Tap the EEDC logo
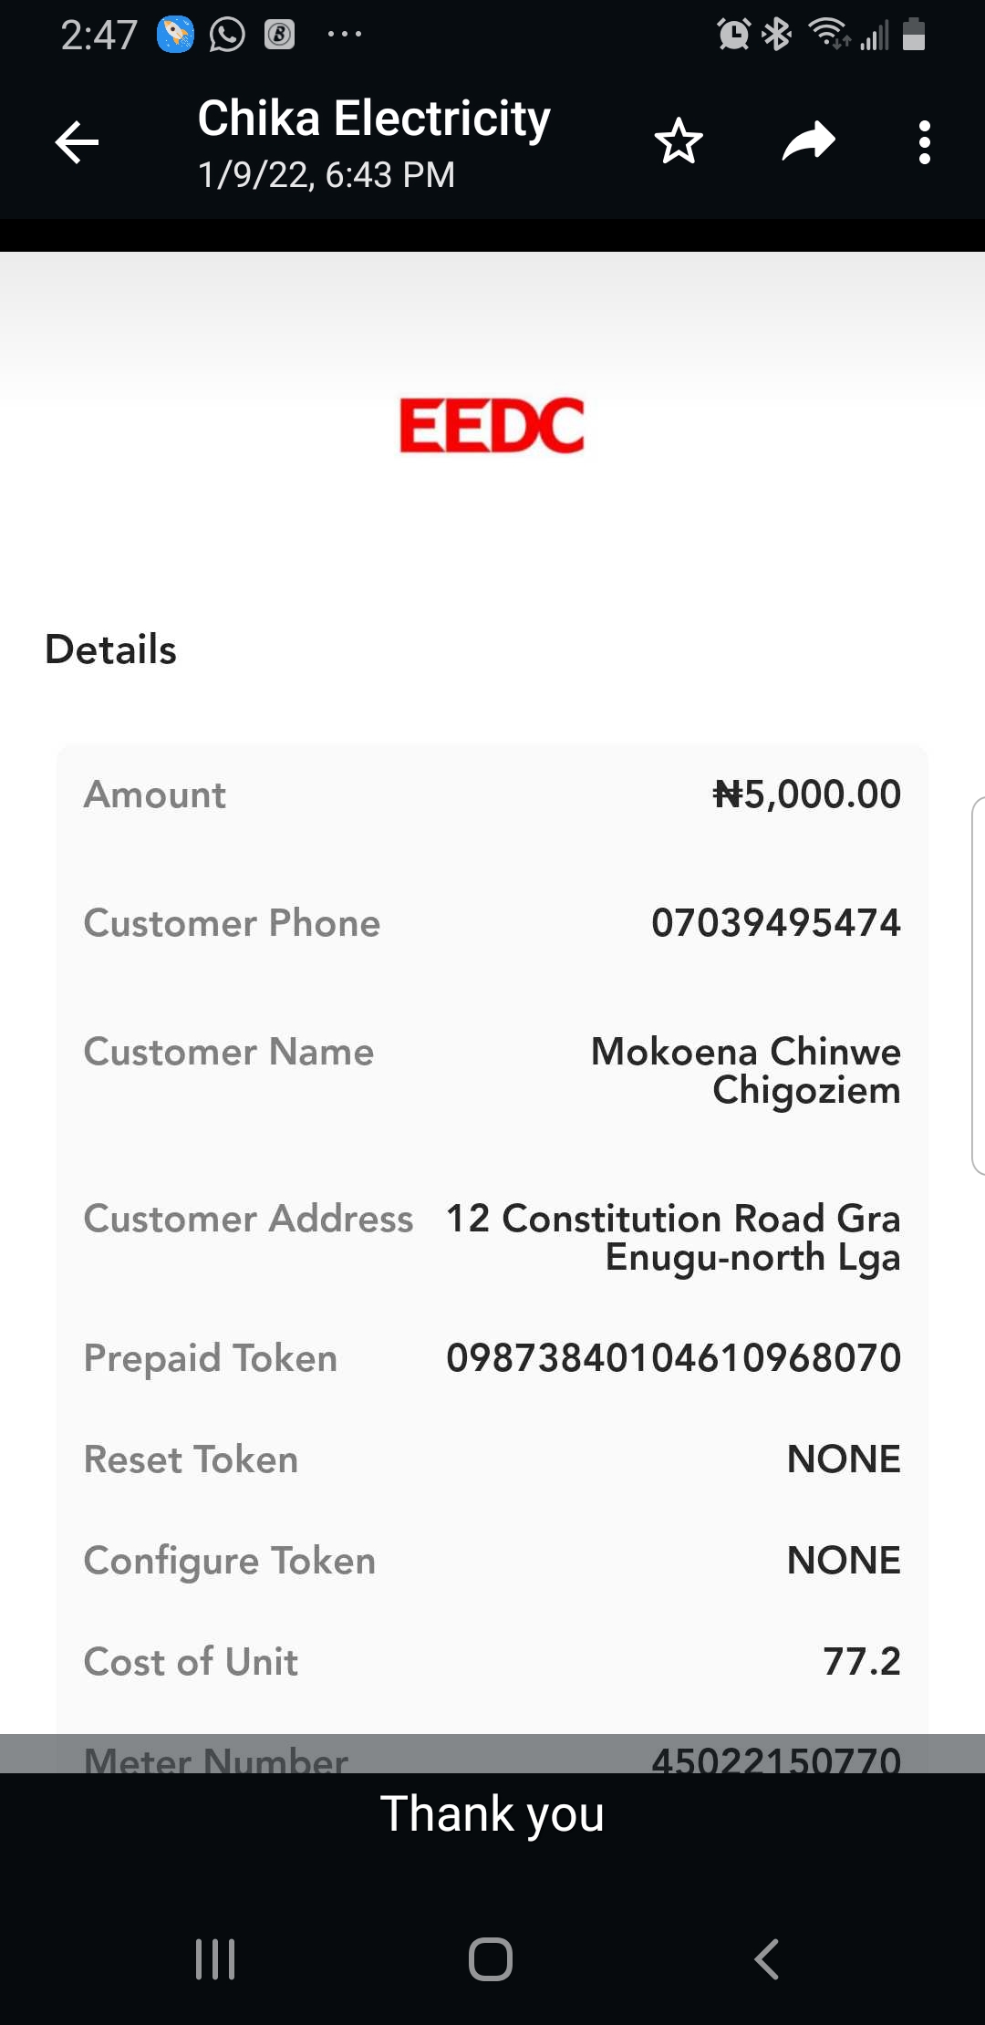The image size is (985, 2025). pyautogui.click(x=492, y=425)
